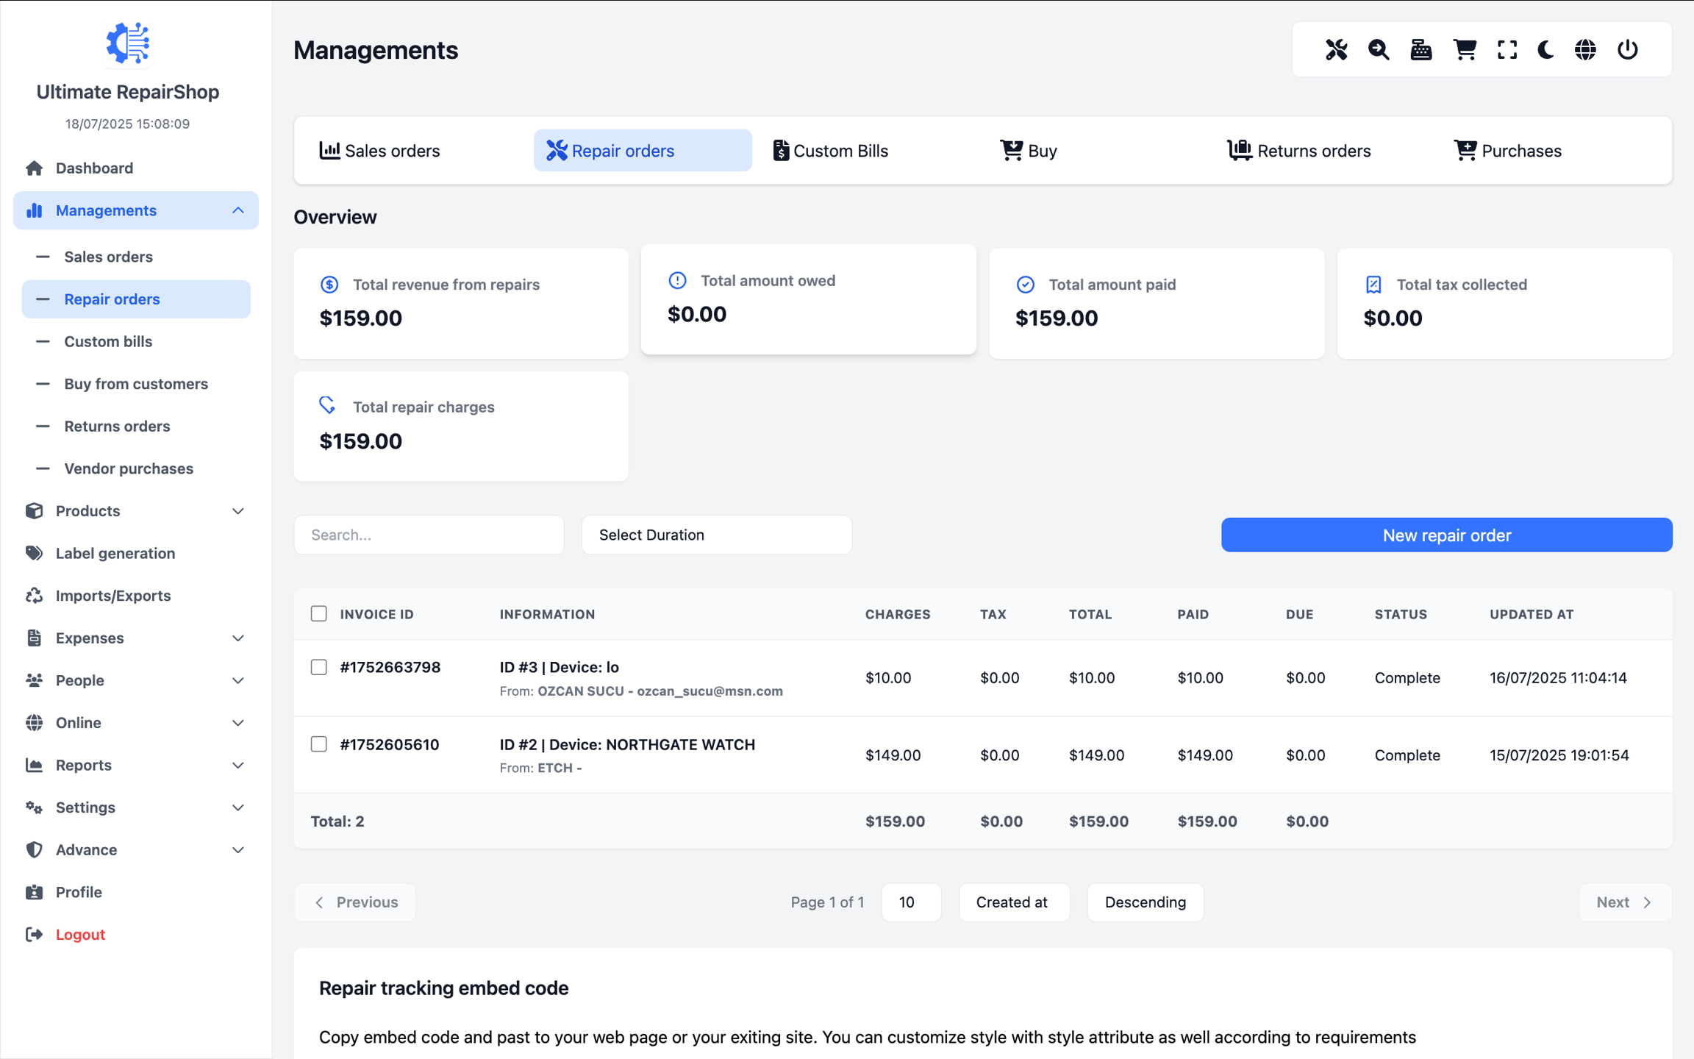
Task: Open the Select Duration dropdown
Action: [x=716, y=535]
